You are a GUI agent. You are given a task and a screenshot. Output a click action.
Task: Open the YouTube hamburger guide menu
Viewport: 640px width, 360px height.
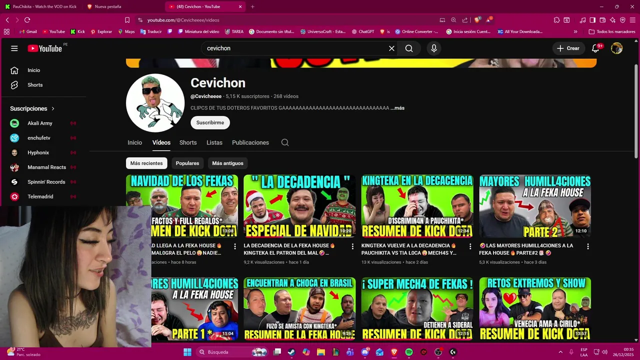14,48
